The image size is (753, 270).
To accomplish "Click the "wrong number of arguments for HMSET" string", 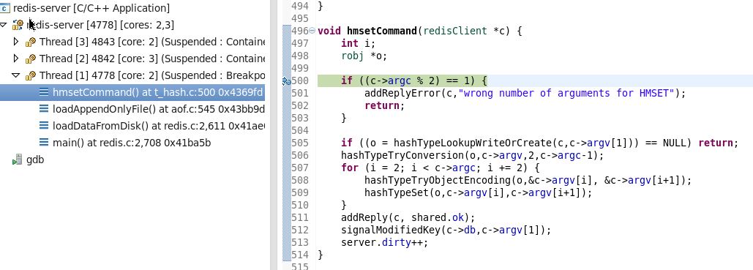I will [566, 93].
